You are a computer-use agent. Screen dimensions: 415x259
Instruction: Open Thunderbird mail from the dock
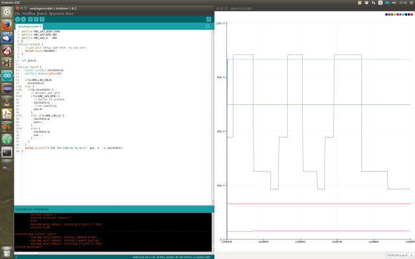[x=7, y=38]
